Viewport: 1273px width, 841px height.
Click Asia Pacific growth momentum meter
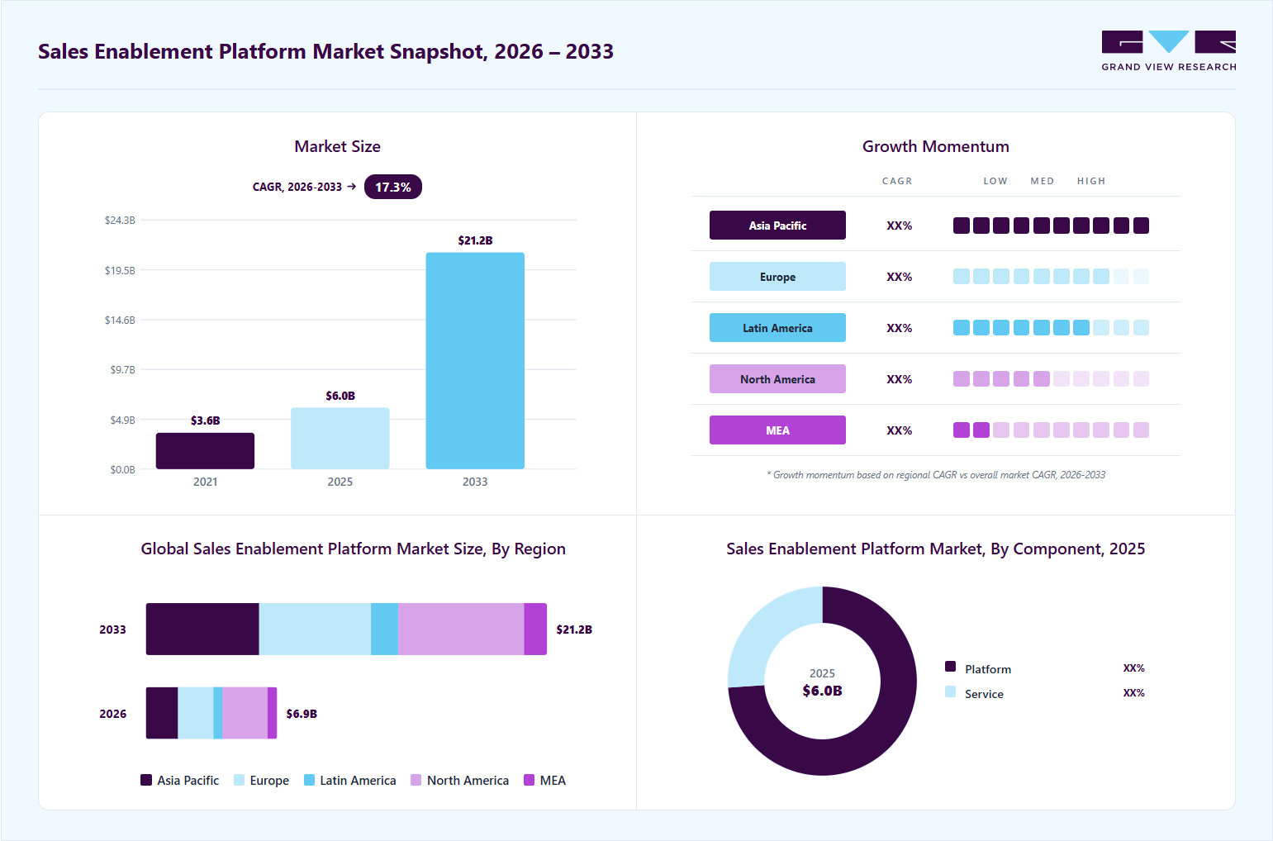pyautogui.click(x=1051, y=226)
